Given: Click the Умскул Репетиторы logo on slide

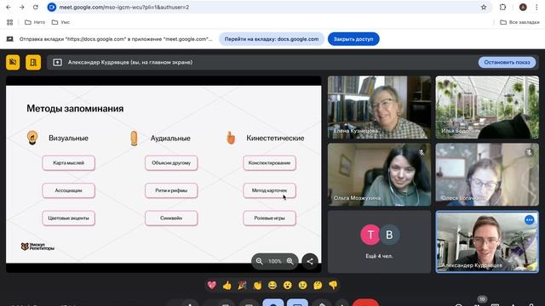Looking at the screenshot, I should coord(37,246).
